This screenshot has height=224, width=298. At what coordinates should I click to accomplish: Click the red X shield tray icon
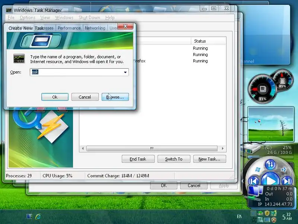tap(274, 220)
